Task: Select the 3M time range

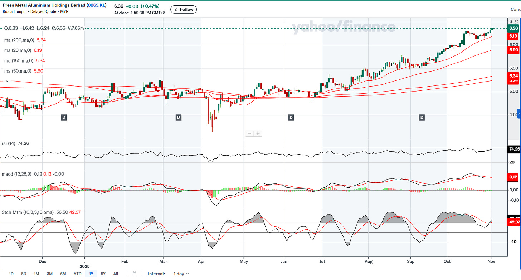Action: pyautogui.click(x=49, y=274)
